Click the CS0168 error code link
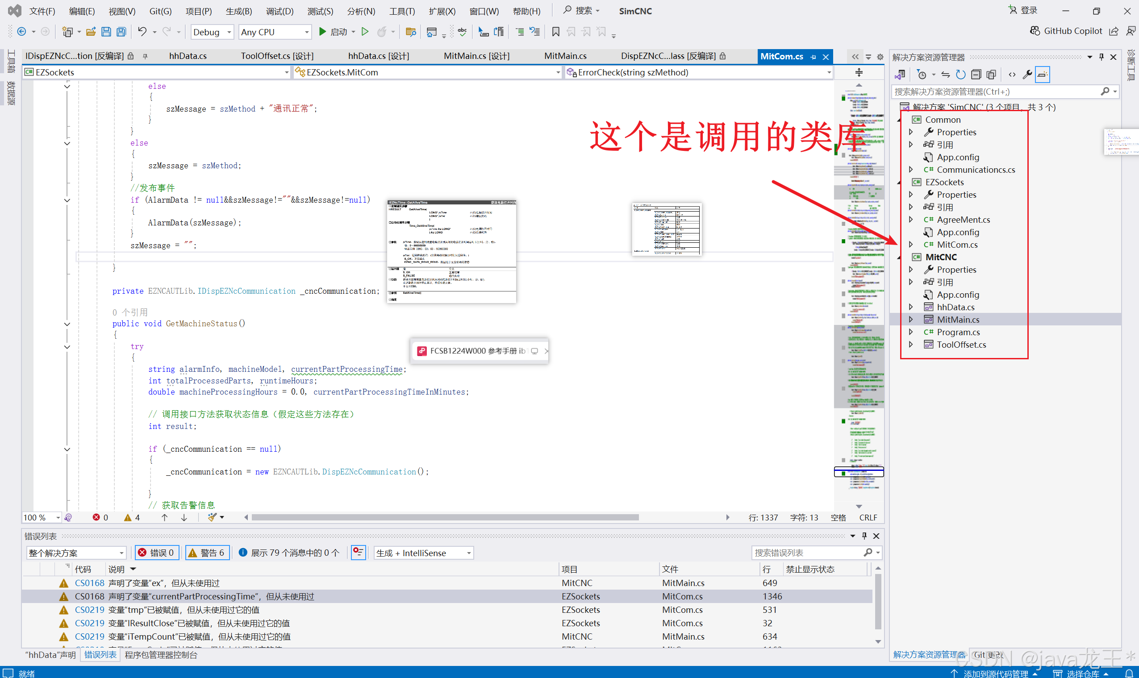The width and height of the screenshot is (1139, 678). (90, 583)
